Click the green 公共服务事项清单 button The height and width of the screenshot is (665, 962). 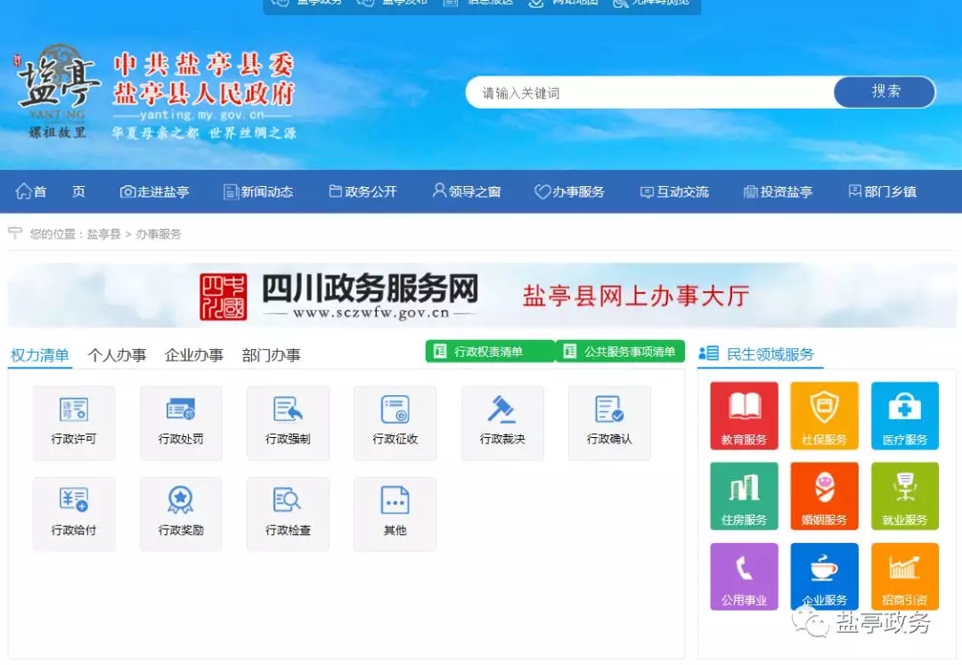620,352
